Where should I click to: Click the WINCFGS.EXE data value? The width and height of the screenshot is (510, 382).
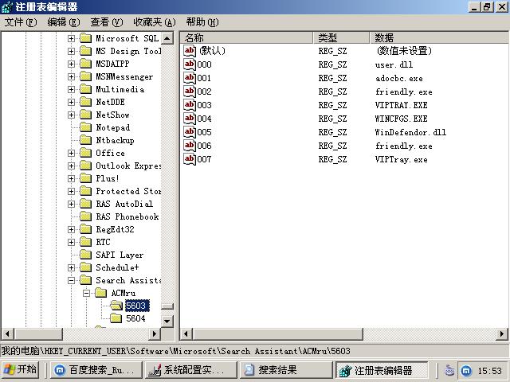[x=401, y=119]
